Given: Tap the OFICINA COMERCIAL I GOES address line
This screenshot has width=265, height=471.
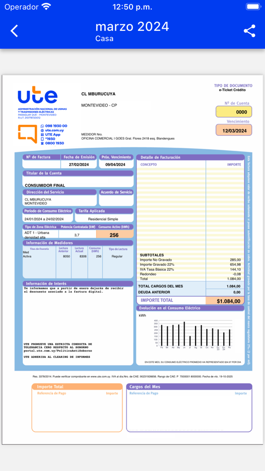Looking at the screenshot, I should 128,139.
